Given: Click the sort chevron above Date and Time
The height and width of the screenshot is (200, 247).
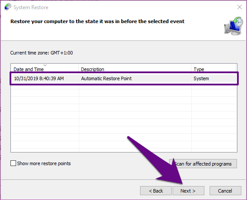Looking at the screenshot, I should [x=45, y=65].
